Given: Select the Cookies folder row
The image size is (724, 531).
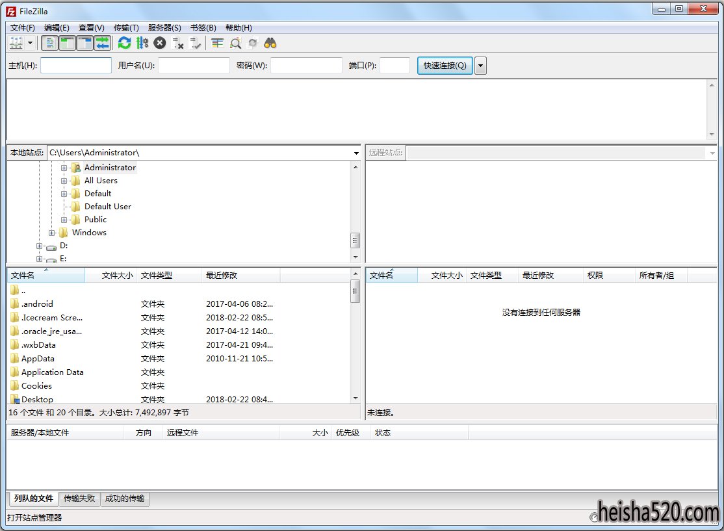Looking at the screenshot, I should (179, 385).
